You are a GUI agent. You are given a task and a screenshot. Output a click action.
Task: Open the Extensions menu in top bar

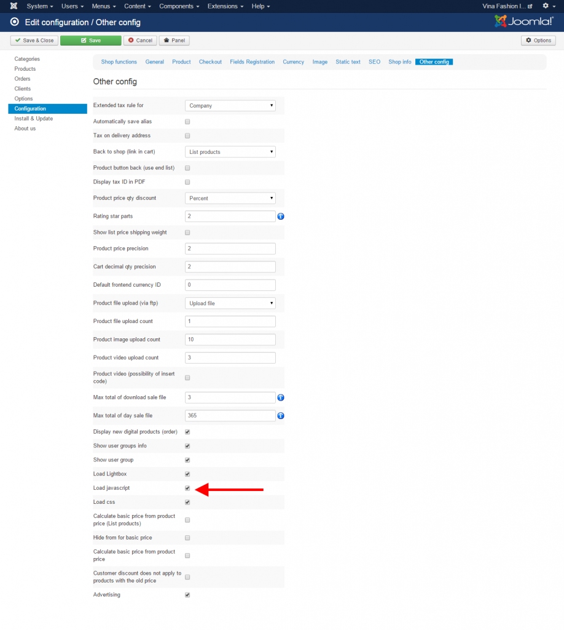pyautogui.click(x=225, y=6)
